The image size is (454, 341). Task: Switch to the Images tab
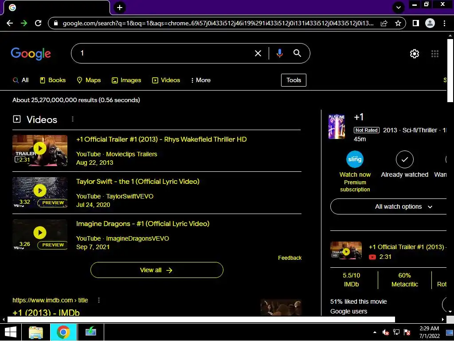(x=126, y=80)
